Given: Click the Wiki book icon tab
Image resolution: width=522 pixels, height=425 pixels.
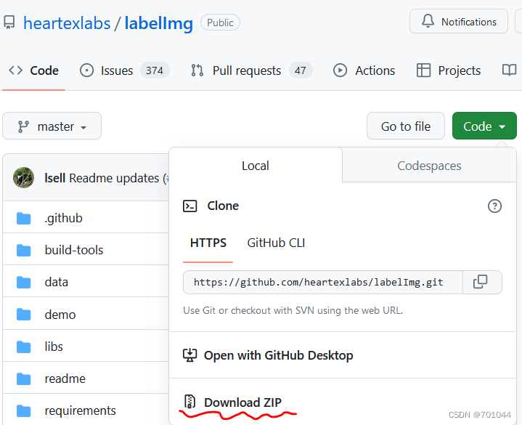Looking at the screenshot, I should pos(509,70).
